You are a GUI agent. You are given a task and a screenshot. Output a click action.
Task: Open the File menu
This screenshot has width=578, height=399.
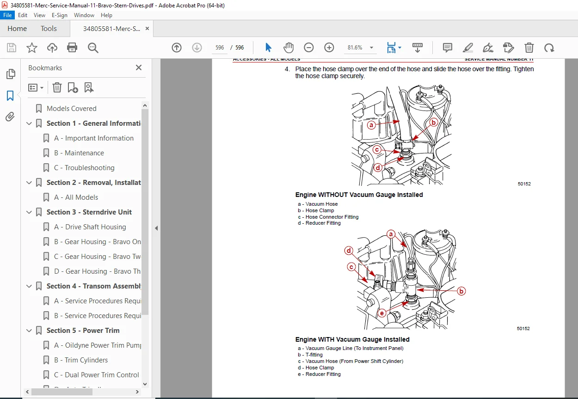click(x=8, y=15)
